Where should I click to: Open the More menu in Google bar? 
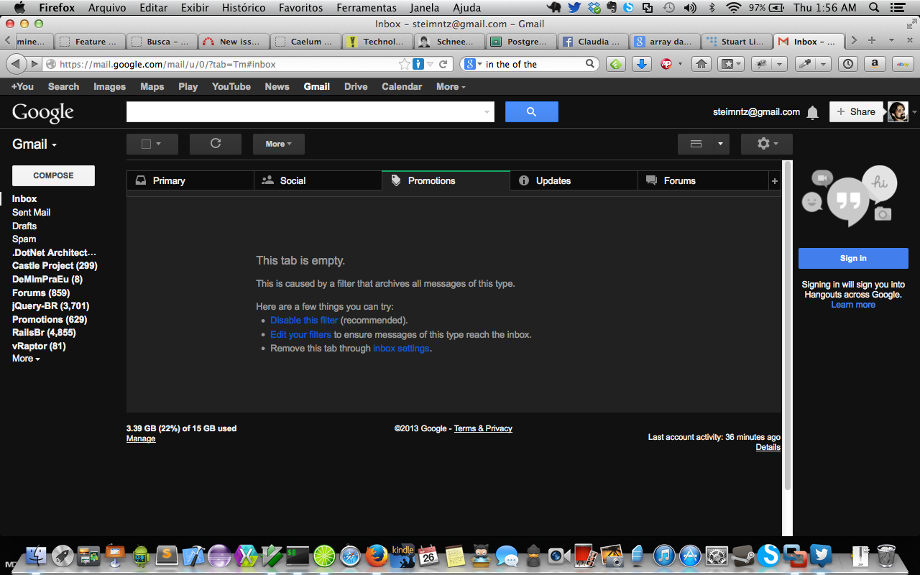click(451, 86)
